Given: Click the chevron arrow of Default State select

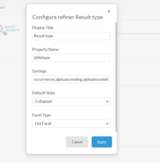Looking at the screenshot, I should pyautogui.click(x=107, y=102).
